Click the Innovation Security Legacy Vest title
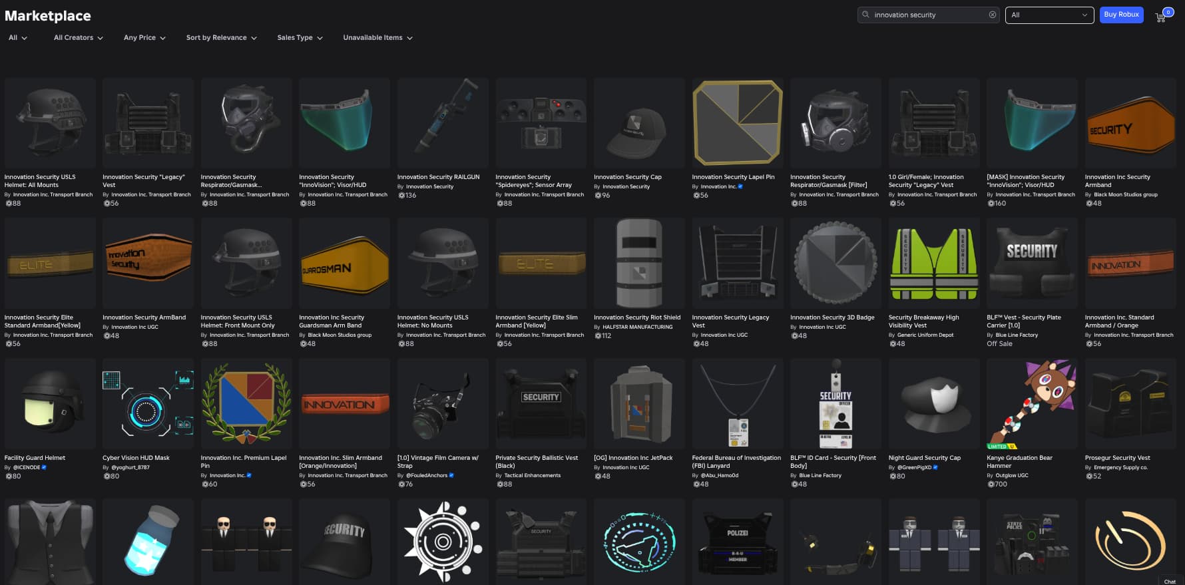 (x=730, y=321)
